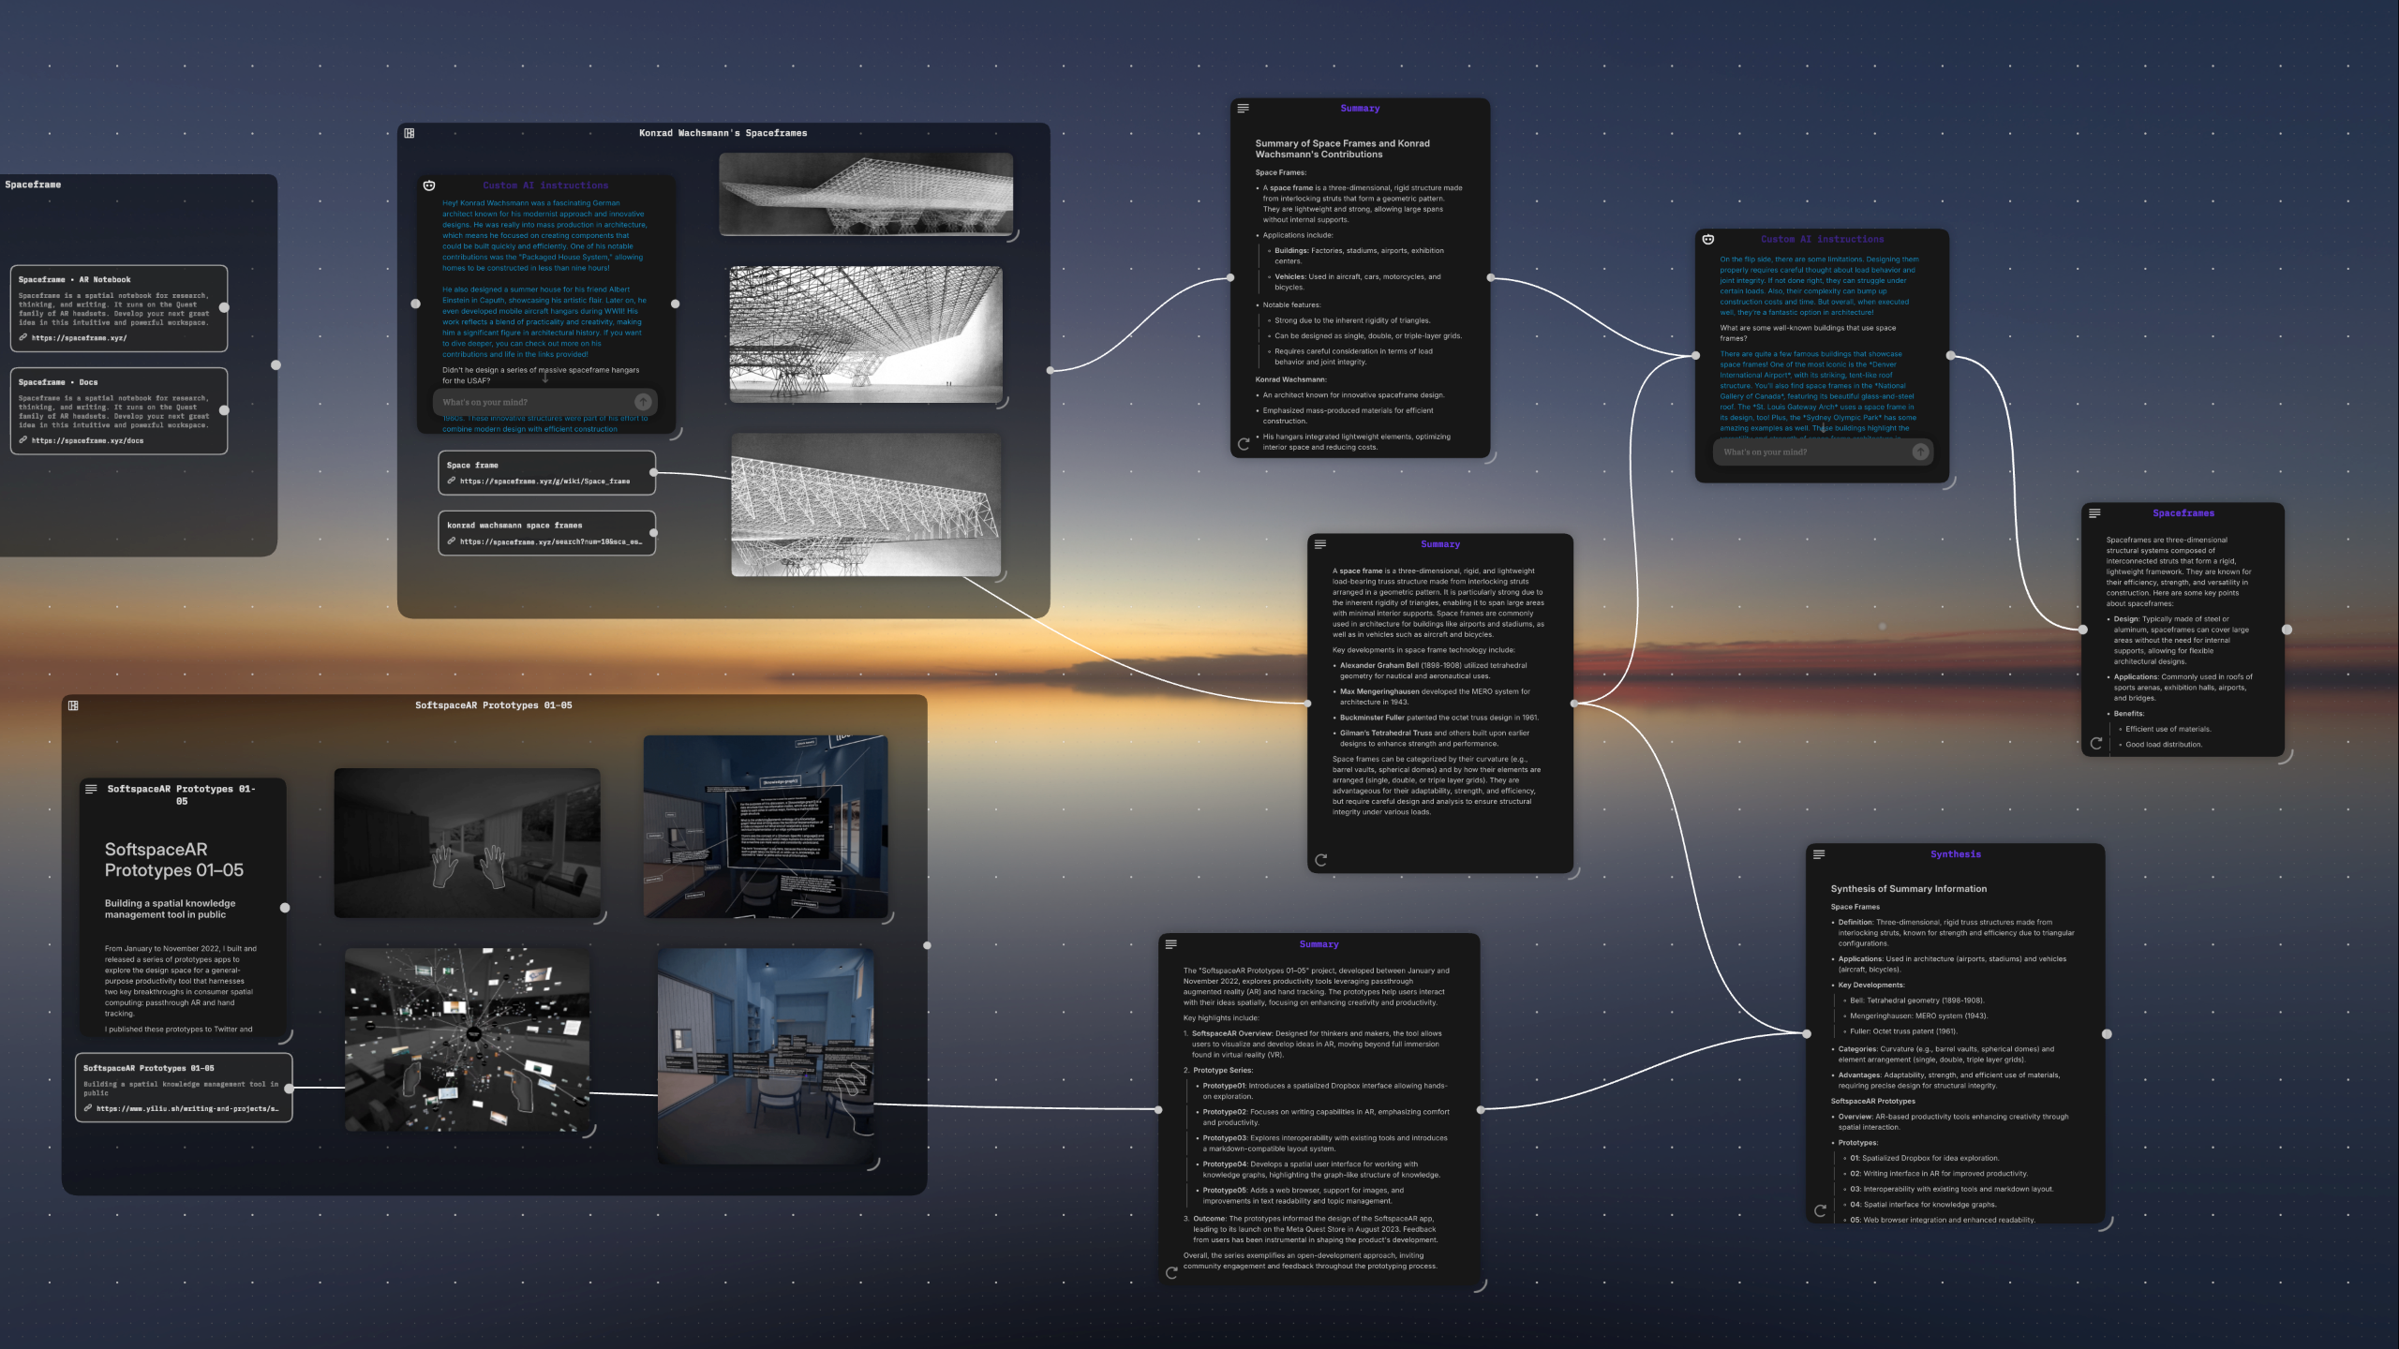Image resolution: width=2399 pixels, height=1349 pixels.
Task: Regenerate the Space Frames and Konrad Wachsmann summary
Action: 1244,444
